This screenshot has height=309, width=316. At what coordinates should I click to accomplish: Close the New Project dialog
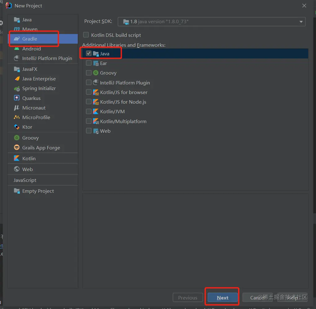point(304,6)
